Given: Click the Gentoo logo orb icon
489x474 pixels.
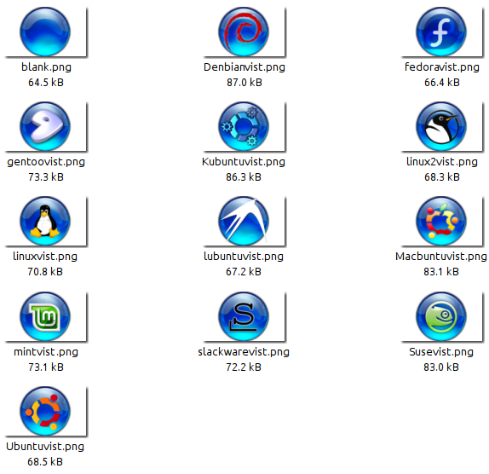Looking at the screenshot, I should 45,126.
